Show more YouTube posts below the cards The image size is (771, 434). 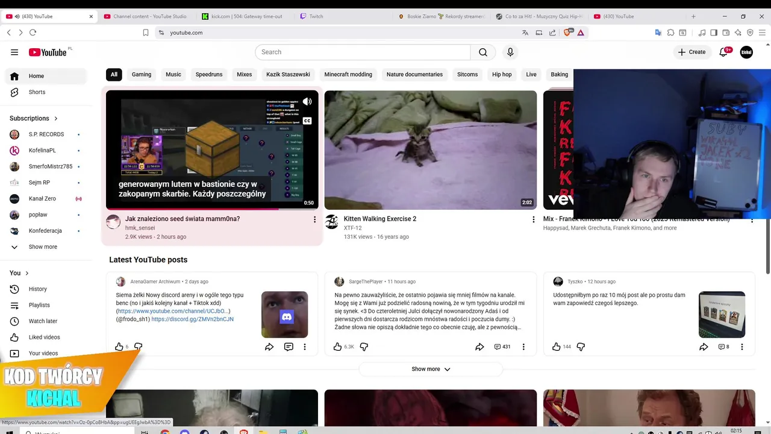click(x=431, y=369)
